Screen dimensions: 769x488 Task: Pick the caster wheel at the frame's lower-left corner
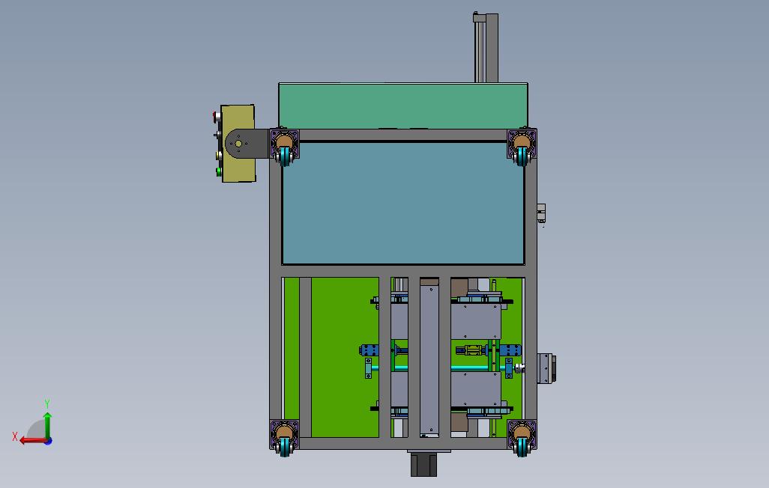[x=285, y=446]
